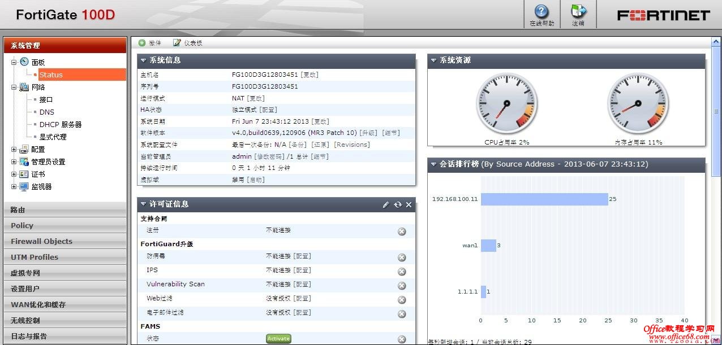This screenshot has height=345, width=722.
Task: Click the 管理员设置 admin icon in tree
Action: (24, 161)
